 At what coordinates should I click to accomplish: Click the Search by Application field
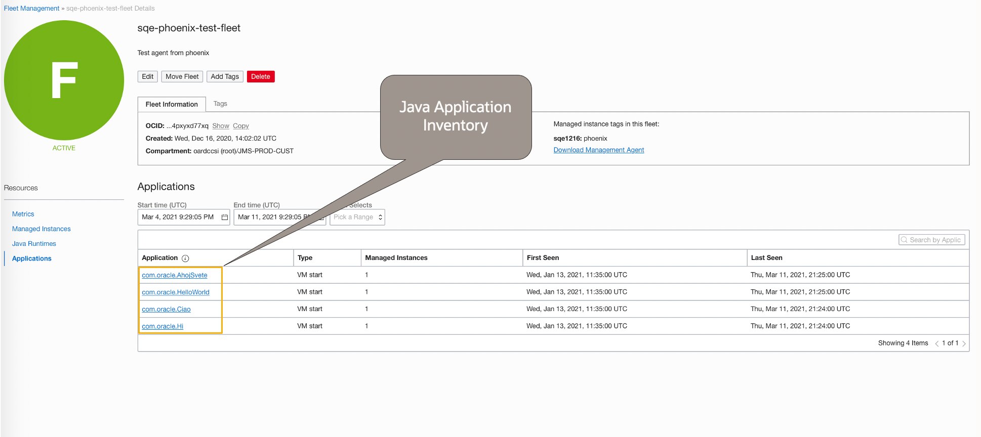932,240
